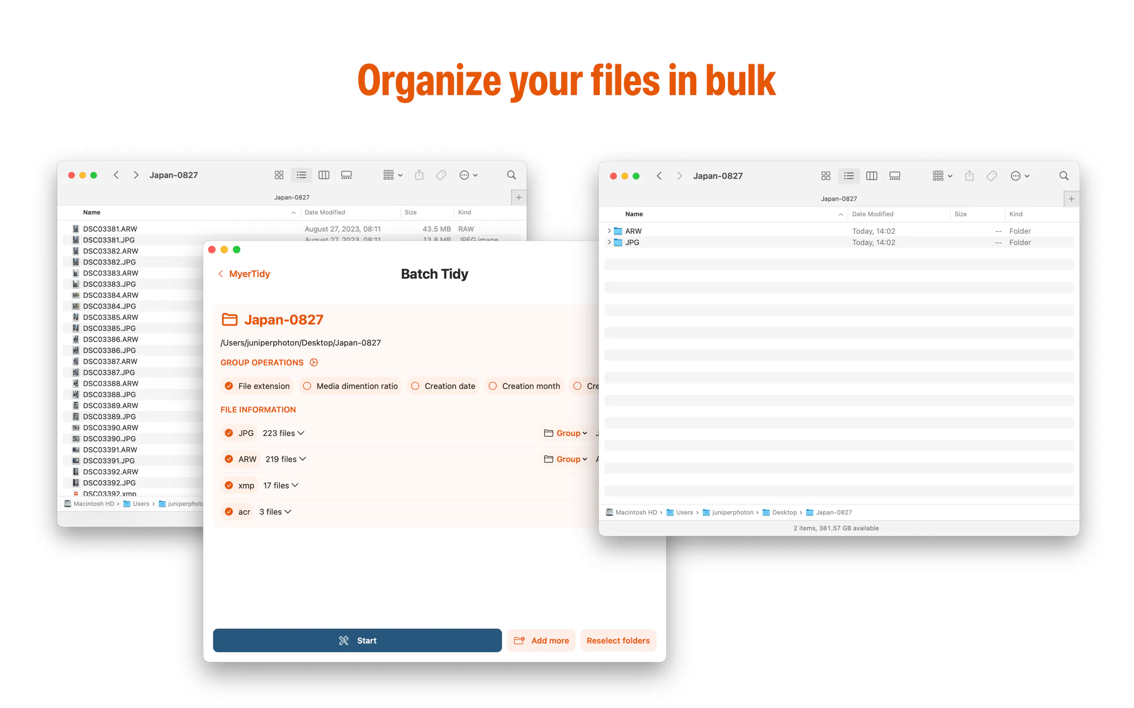Switch right Finder window to list view
Viewport: 1134px width, 708px height.
coord(849,176)
